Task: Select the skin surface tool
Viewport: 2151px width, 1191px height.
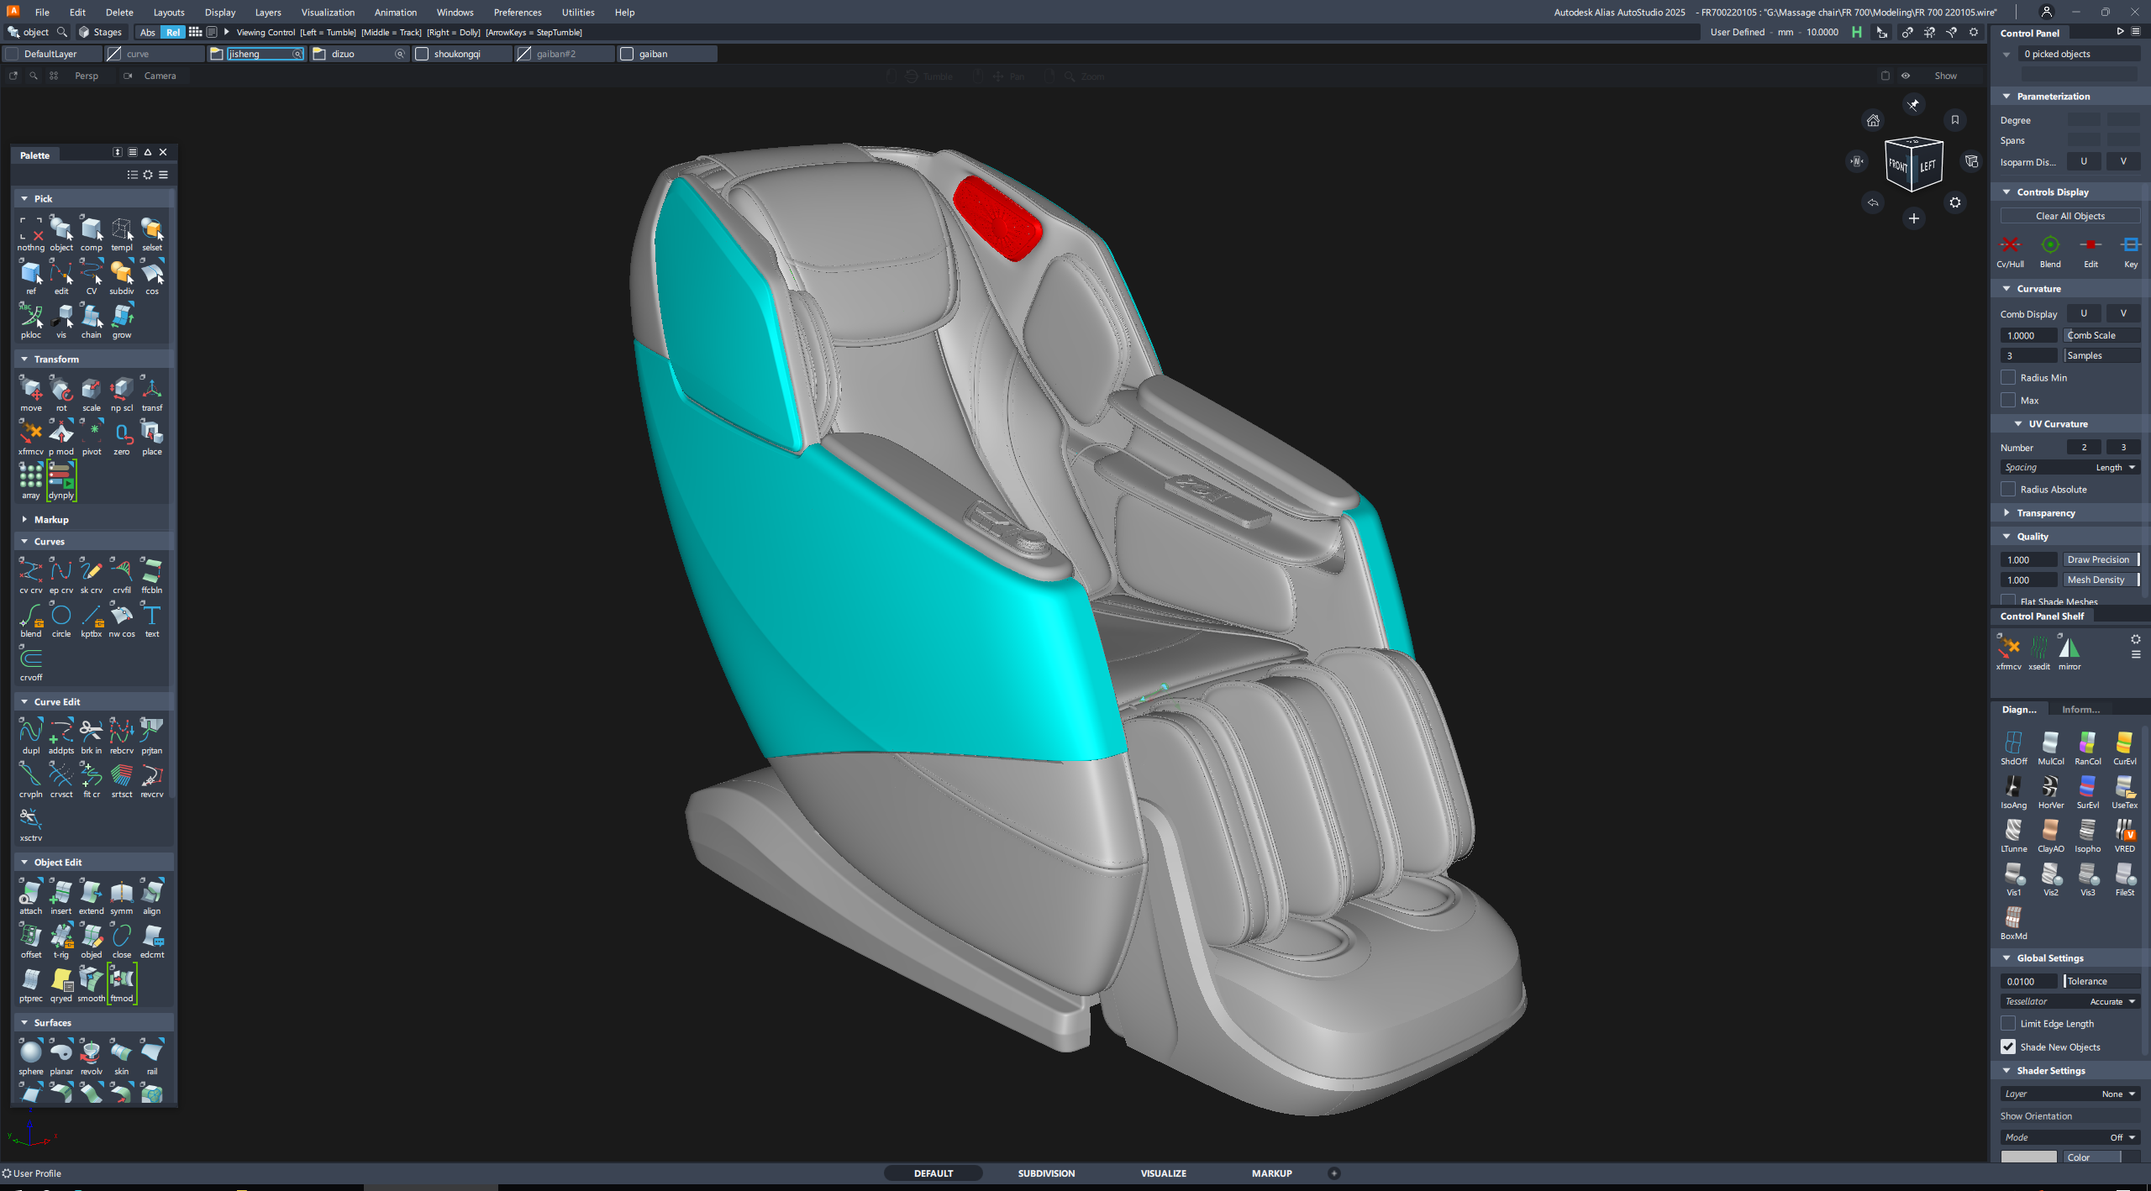Action: [121, 1052]
